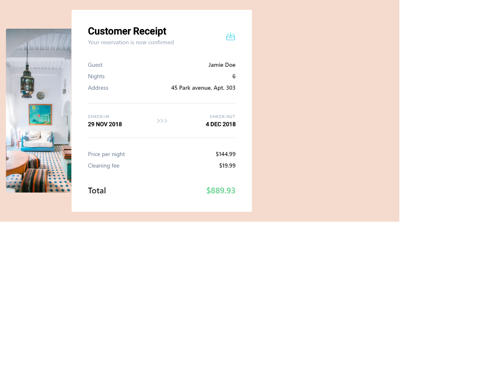Click the Guest label

click(95, 65)
